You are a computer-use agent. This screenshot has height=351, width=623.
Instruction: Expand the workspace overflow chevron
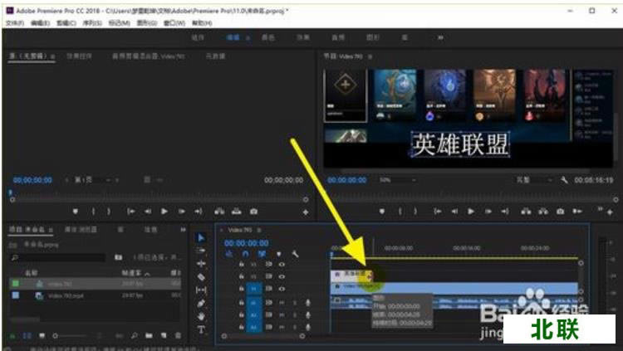tap(439, 37)
